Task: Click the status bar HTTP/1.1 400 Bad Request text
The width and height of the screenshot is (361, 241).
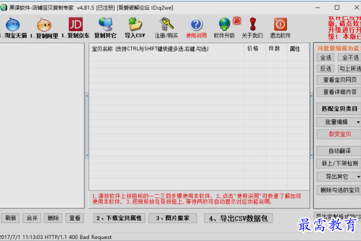Action: 78,237
